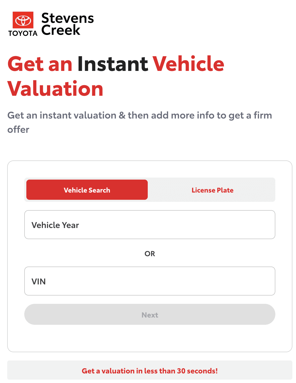Screen dimensions: 296x383
Task: Open the Vehicle Year dropdown field
Action: point(150,225)
